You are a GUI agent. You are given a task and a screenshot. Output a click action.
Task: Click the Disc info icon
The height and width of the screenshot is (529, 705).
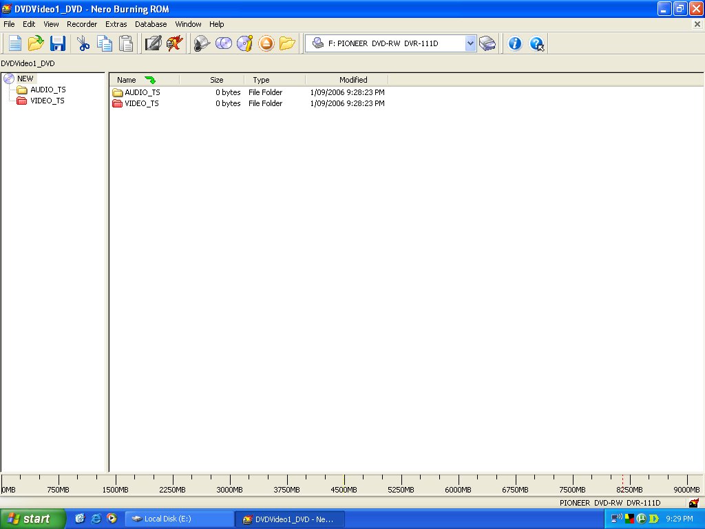click(x=245, y=43)
